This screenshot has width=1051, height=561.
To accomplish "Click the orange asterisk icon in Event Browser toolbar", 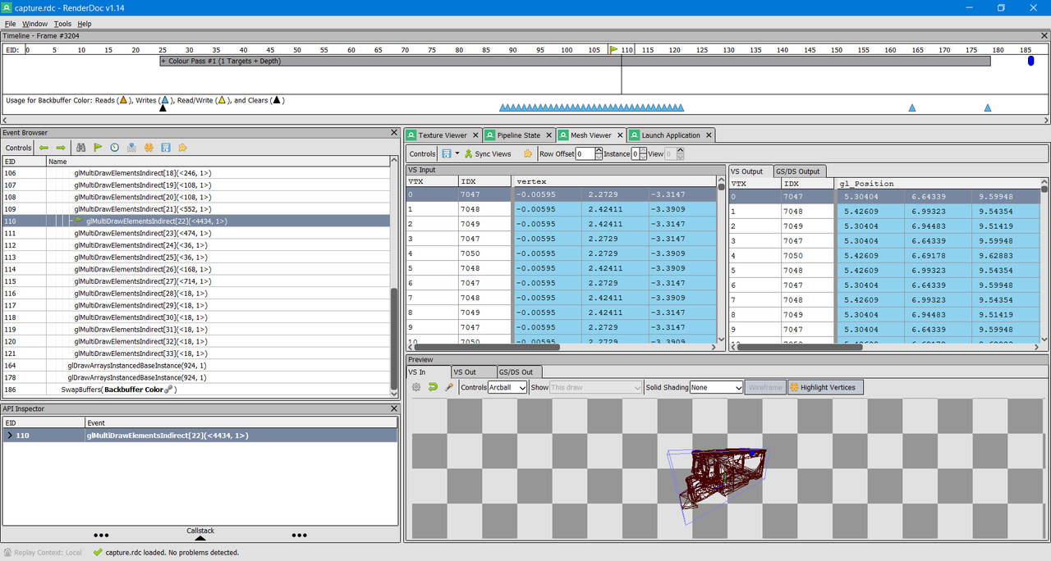I will 149,148.
